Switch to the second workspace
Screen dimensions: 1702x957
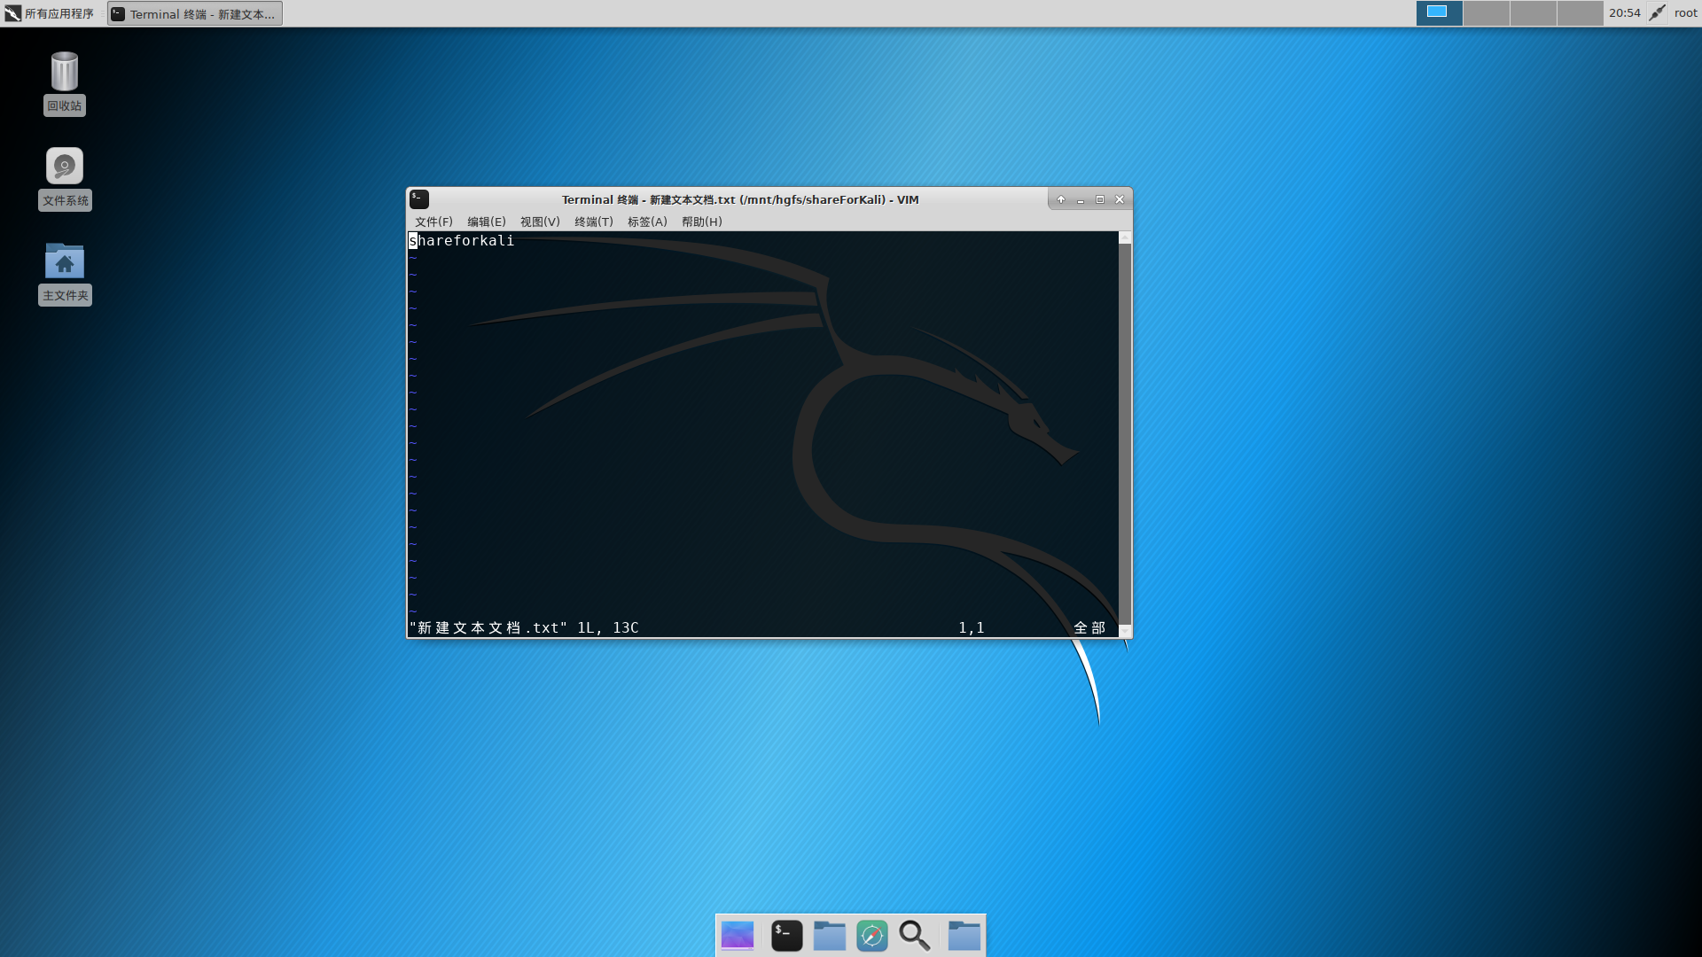pos(1486,13)
